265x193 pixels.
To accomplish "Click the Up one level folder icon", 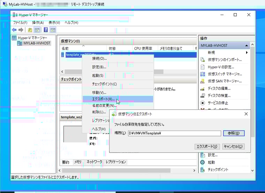I will click(30, 30).
